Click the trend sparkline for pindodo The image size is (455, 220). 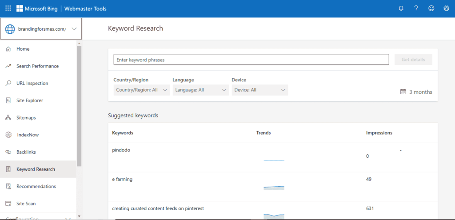click(274, 160)
